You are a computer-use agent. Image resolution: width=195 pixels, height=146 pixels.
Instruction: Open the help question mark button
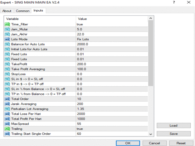174,2
